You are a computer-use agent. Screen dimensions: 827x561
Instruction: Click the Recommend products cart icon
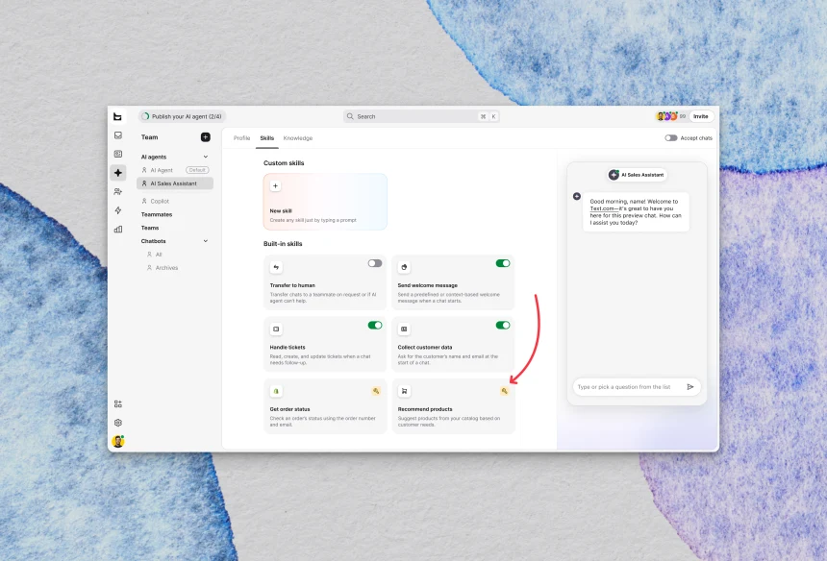(x=404, y=391)
